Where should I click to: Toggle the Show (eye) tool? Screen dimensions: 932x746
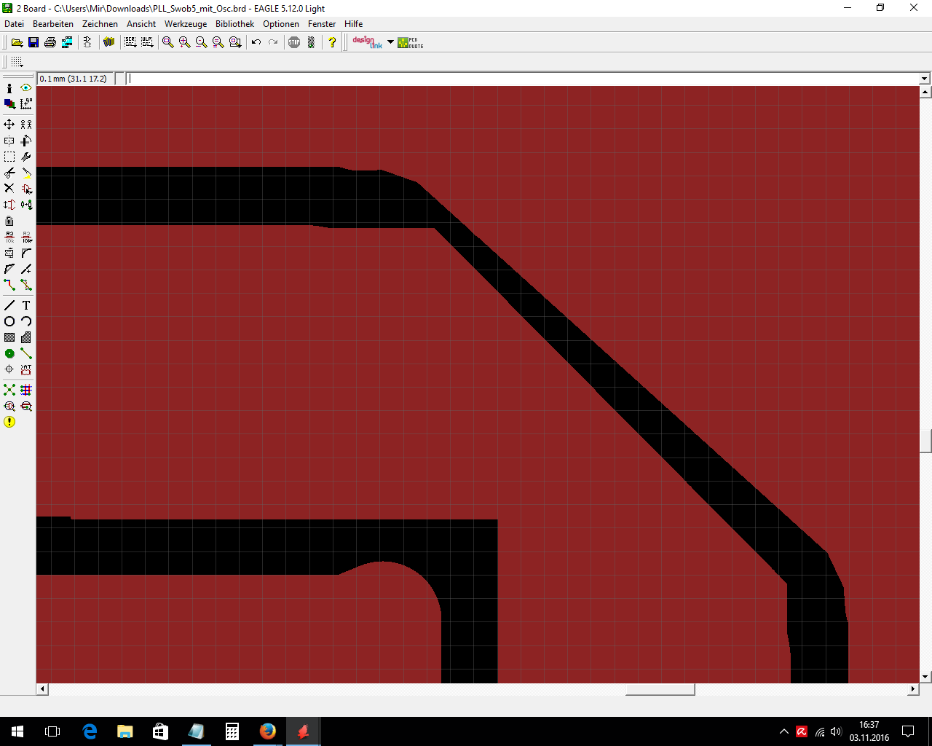(x=26, y=88)
